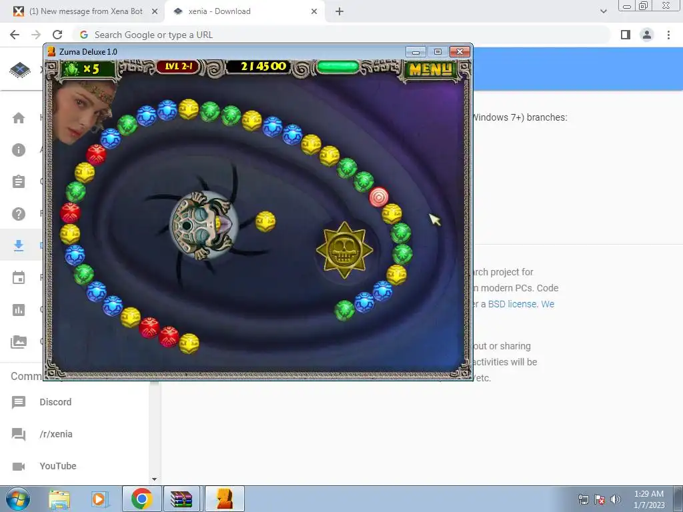Click the golden skull sun emblem
This screenshot has width=683, height=512.
point(344,251)
